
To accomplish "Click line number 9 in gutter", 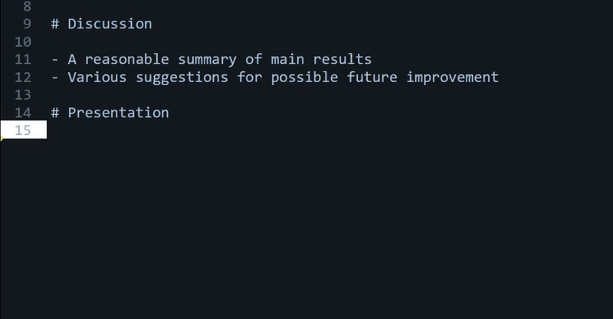I will click(x=27, y=24).
